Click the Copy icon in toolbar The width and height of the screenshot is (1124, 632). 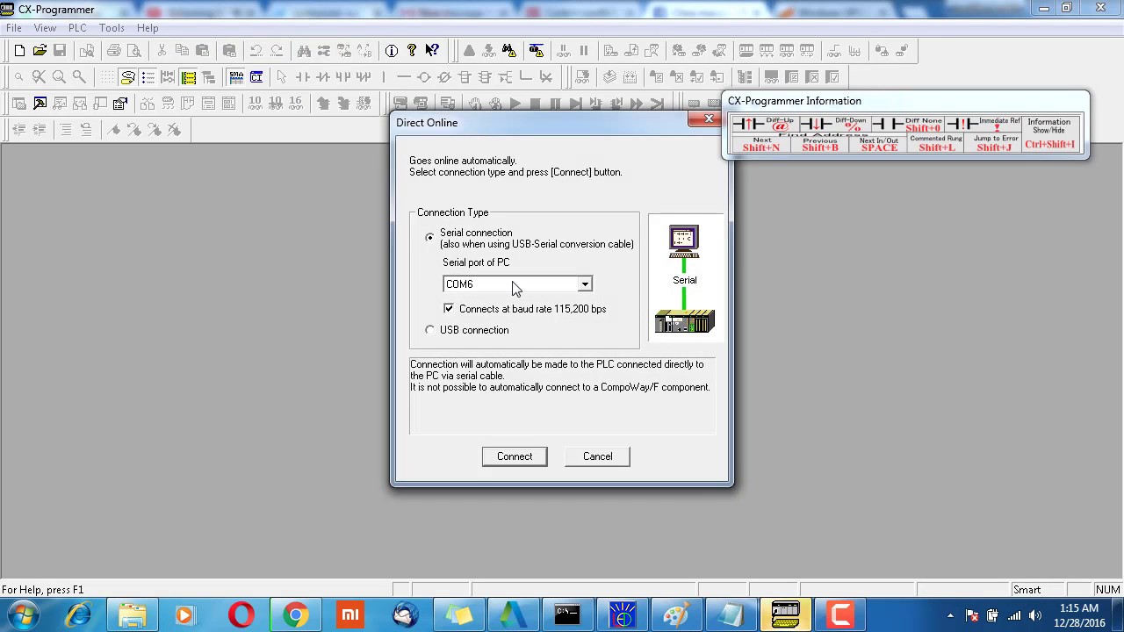pyautogui.click(x=182, y=51)
